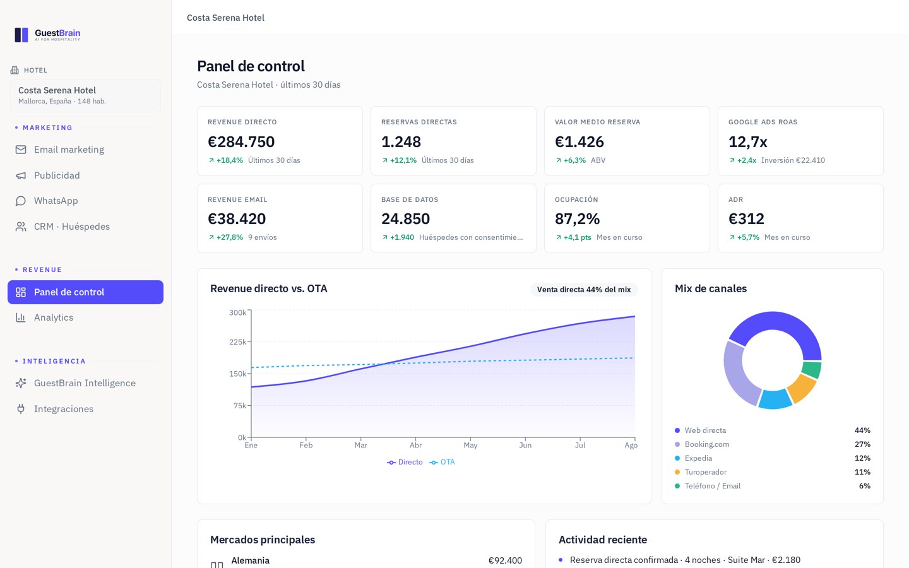Click Teléfono / Email legend color dot
Viewport: 909px width, 568px height.
pos(677,486)
